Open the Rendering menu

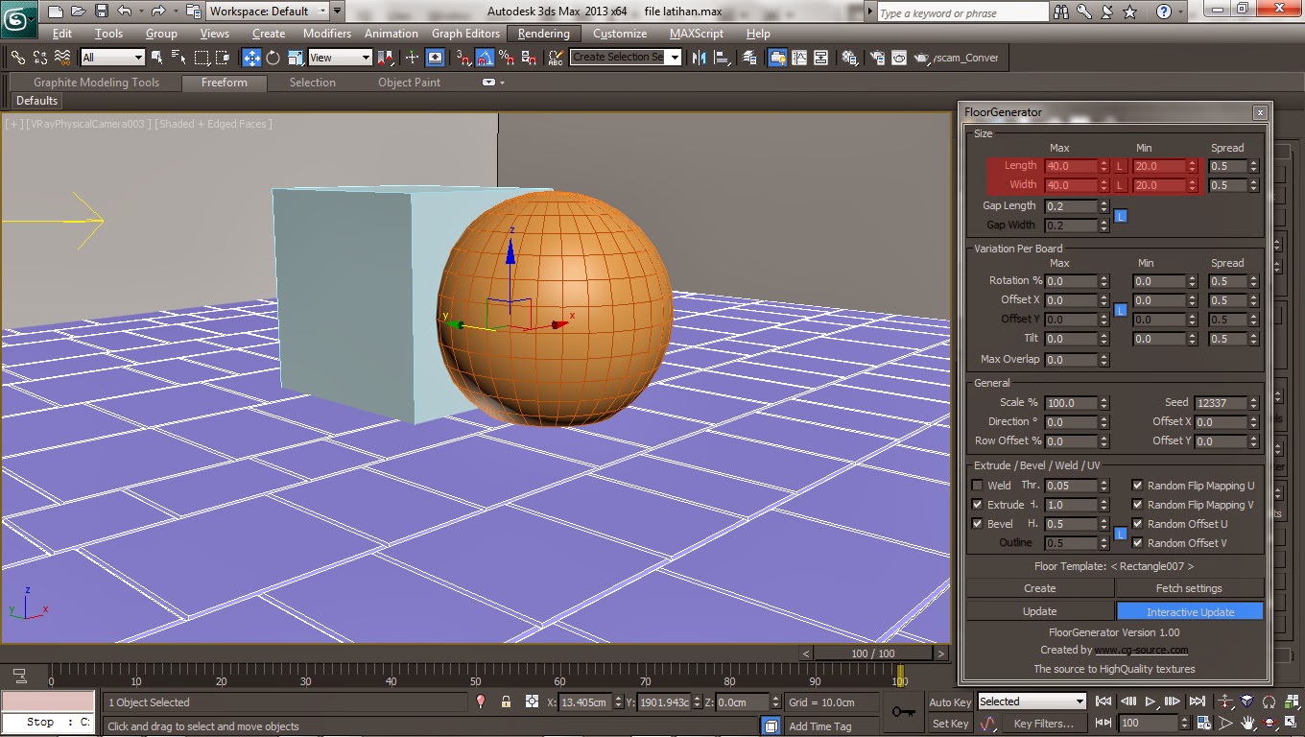coord(543,34)
